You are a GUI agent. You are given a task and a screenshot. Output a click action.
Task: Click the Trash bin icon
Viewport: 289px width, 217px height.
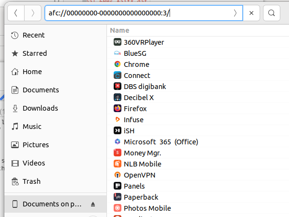15,181
